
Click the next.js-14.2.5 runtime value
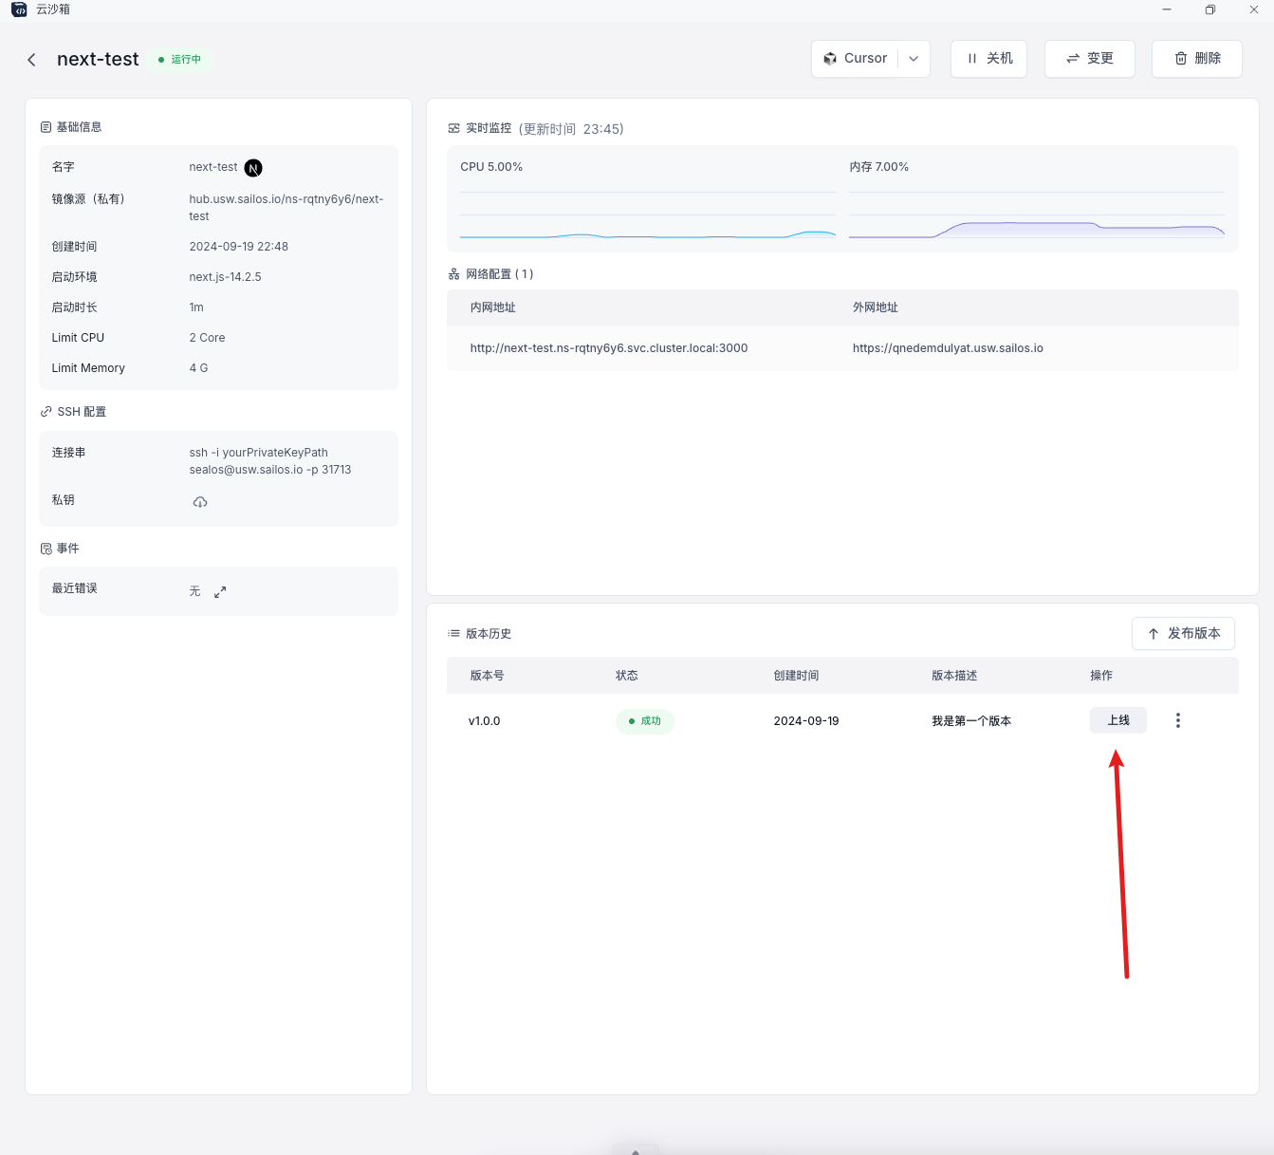(225, 277)
